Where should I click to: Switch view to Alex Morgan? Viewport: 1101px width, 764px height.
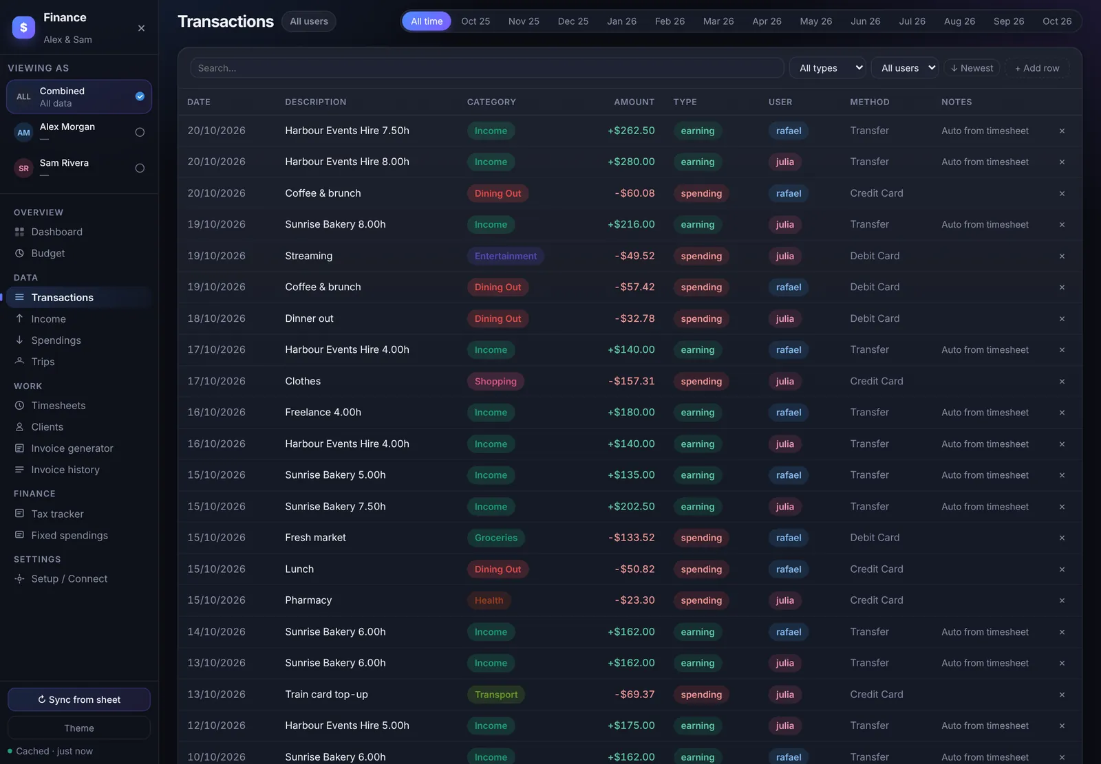(x=79, y=132)
